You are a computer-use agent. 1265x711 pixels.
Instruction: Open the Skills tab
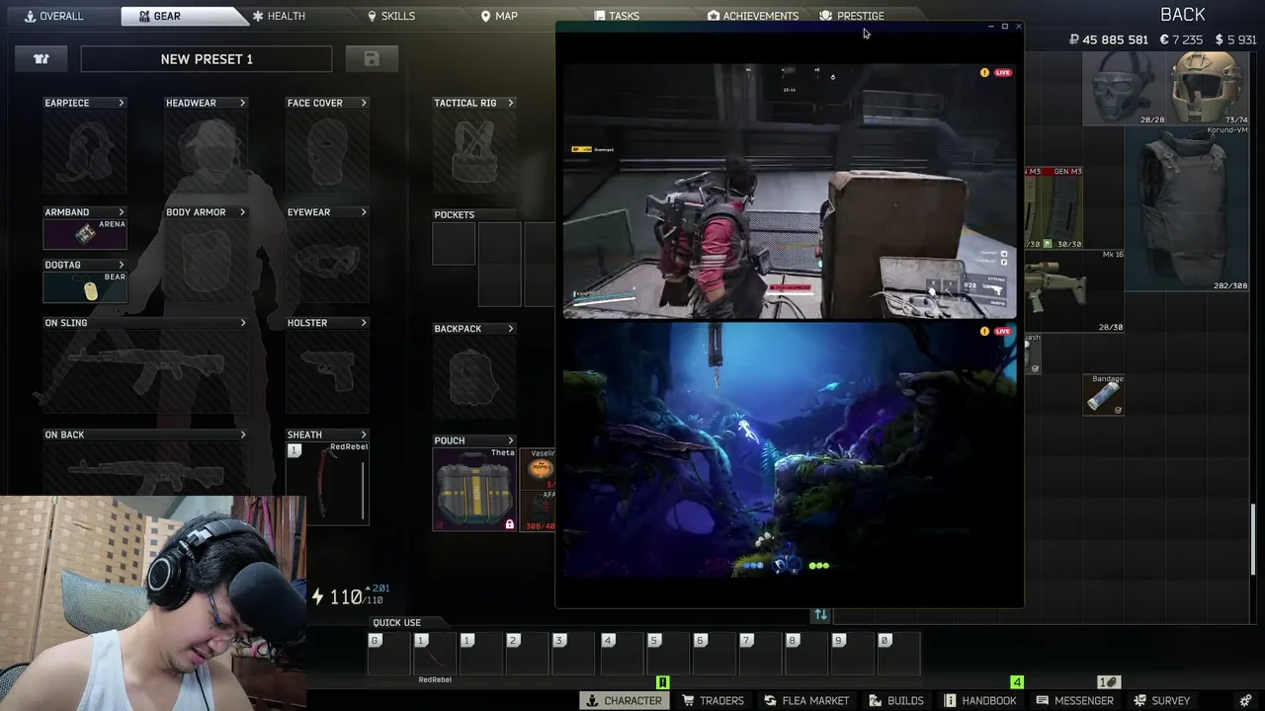[x=391, y=16]
